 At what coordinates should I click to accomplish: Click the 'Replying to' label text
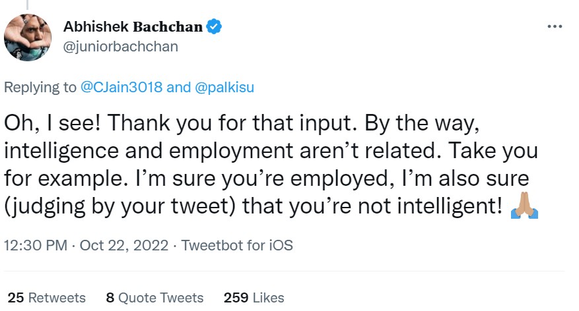point(40,88)
